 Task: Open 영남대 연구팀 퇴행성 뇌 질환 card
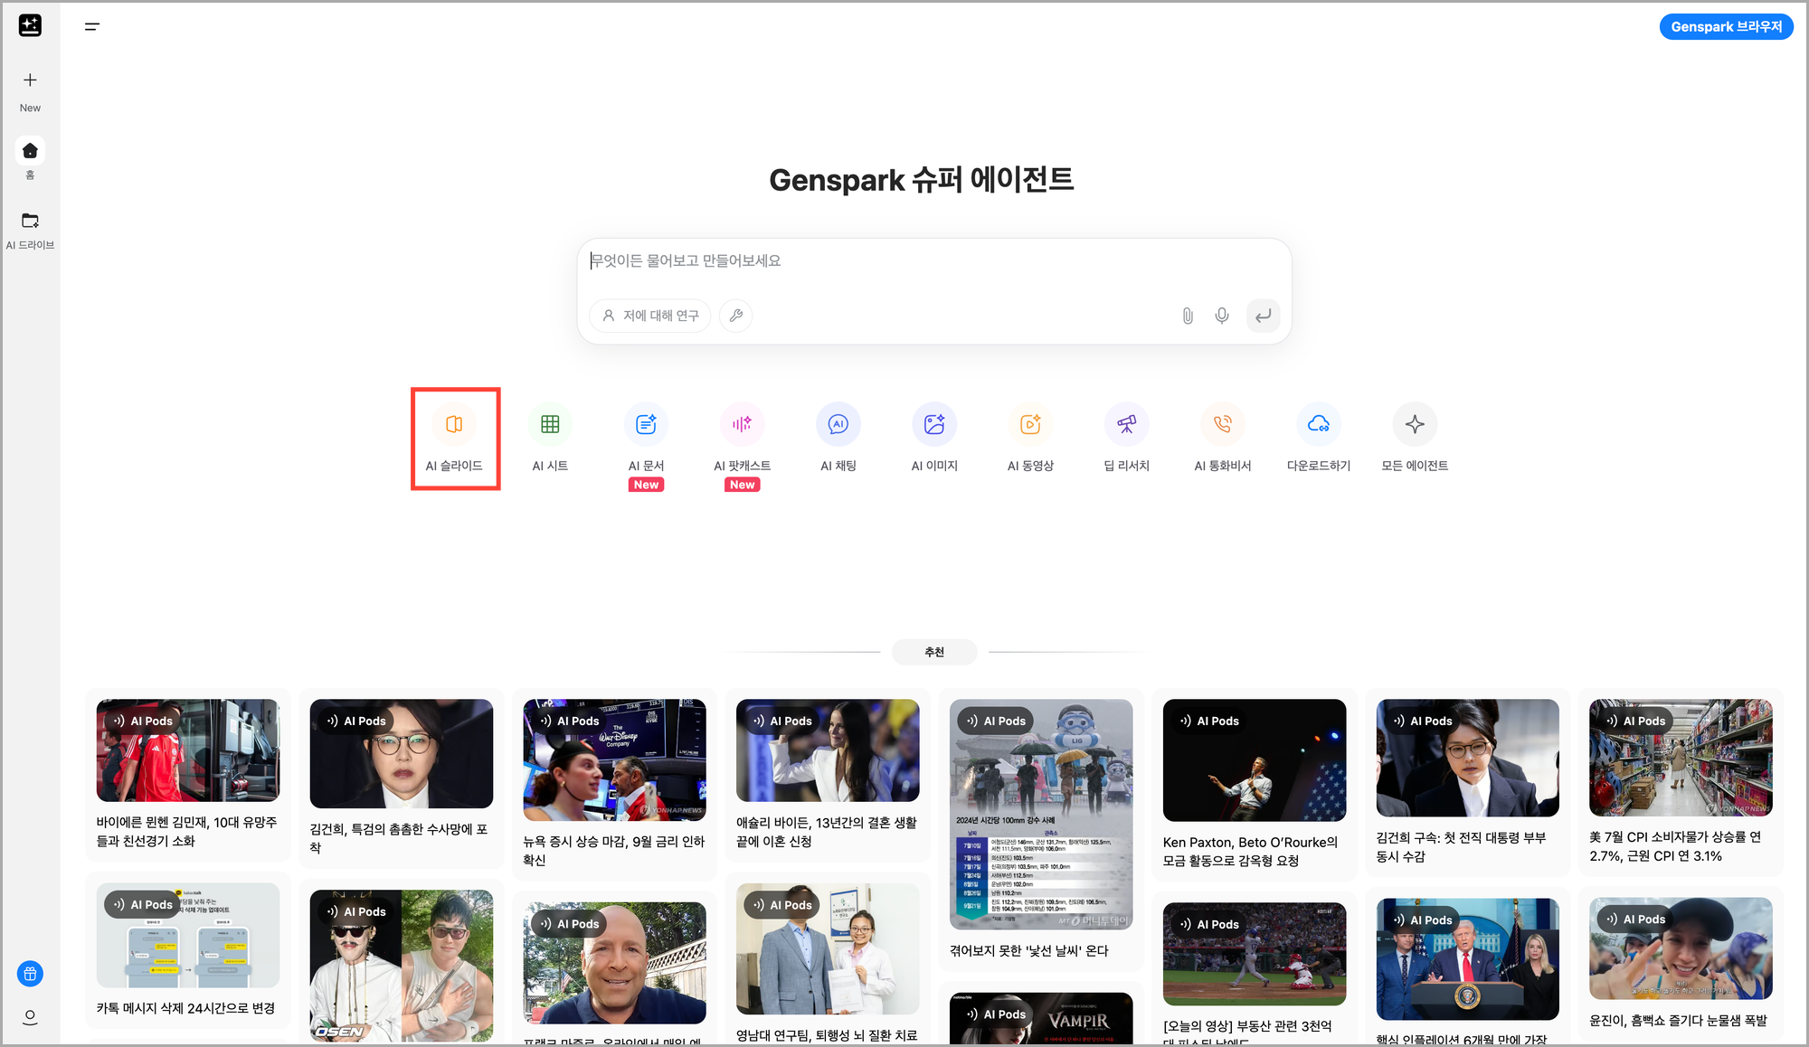828,959
